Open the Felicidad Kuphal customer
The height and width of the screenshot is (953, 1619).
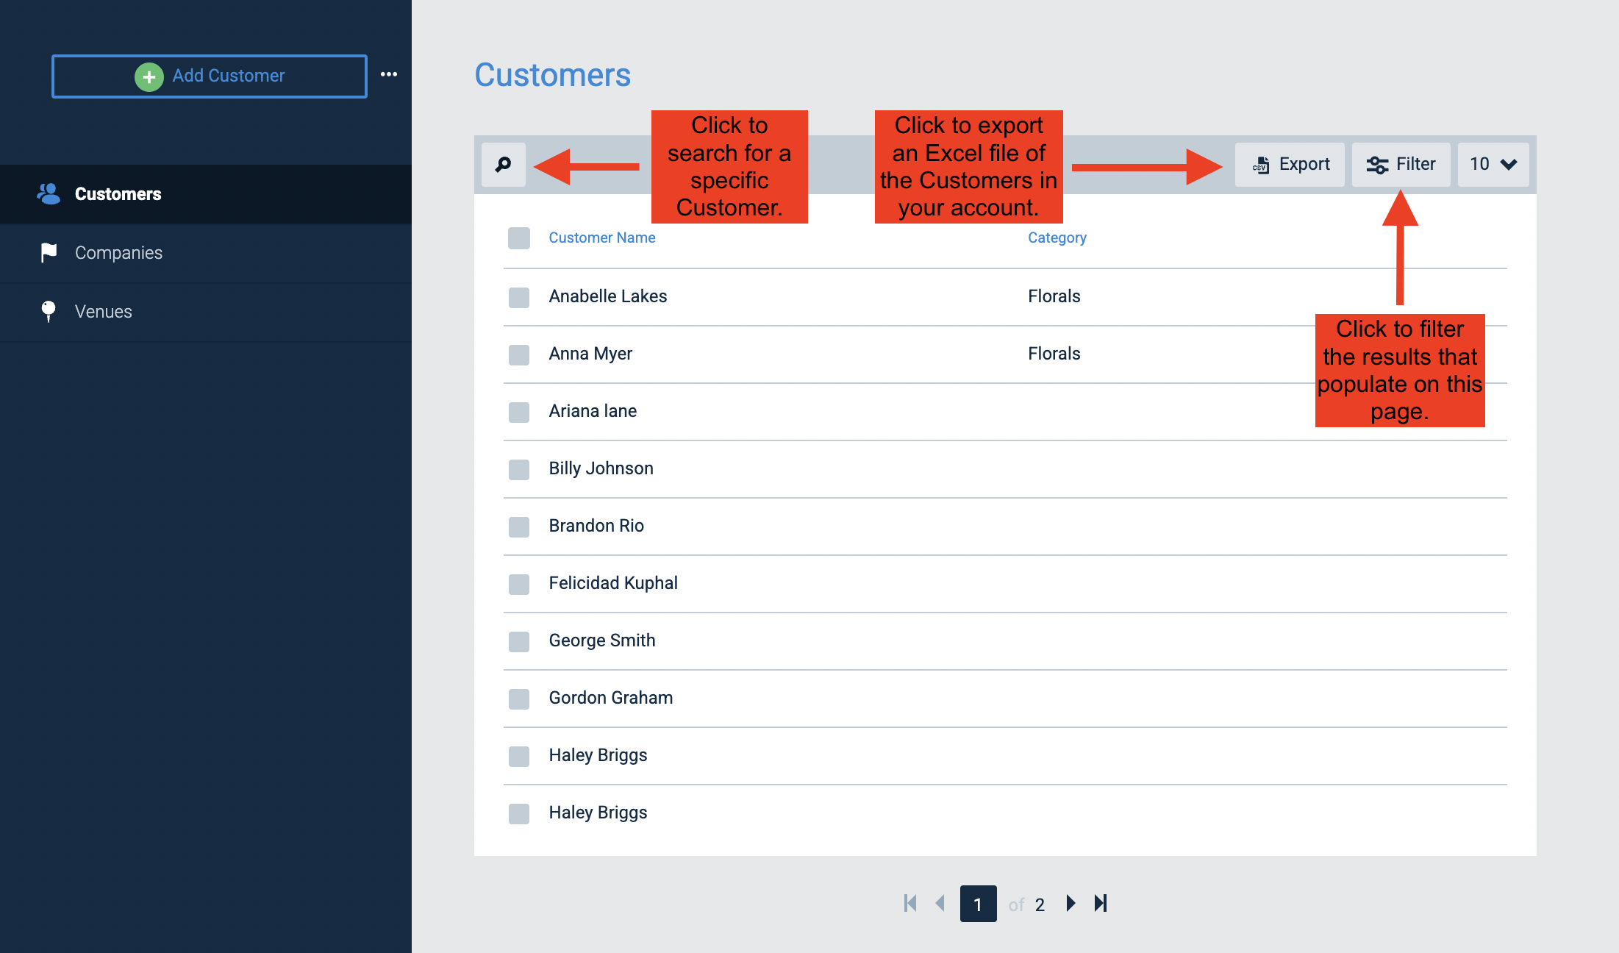tap(613, 583)
